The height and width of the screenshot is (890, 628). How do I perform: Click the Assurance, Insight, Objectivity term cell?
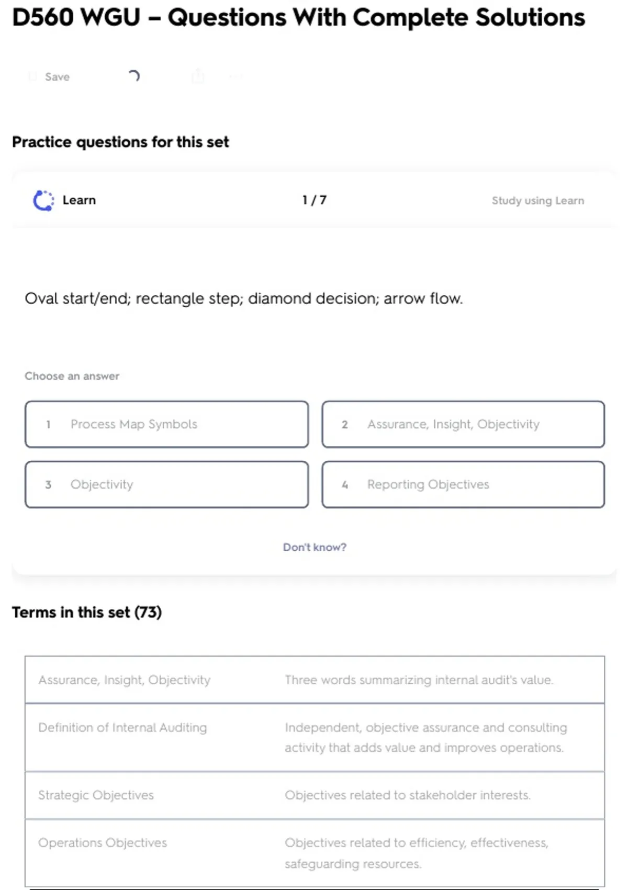(x=124, y=680)
